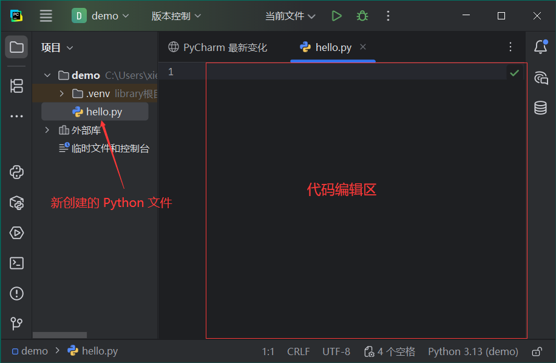
Task: Click line number 1 in the gutter
Action: click(x=171, y=72)
